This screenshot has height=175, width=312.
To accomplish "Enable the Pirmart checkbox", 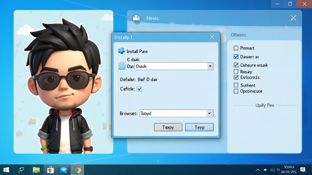I will pyautogui.click(x=236, y=48).
